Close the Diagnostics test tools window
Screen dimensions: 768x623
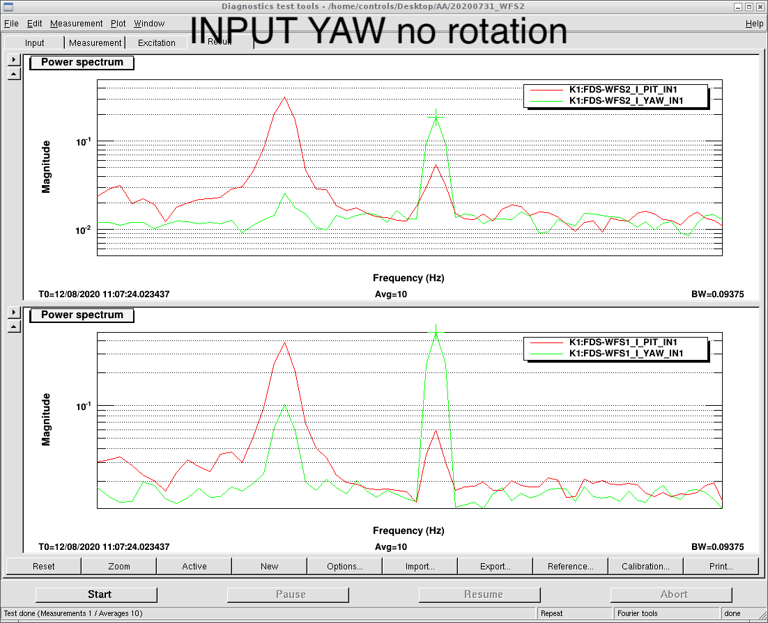click(760, 6)
